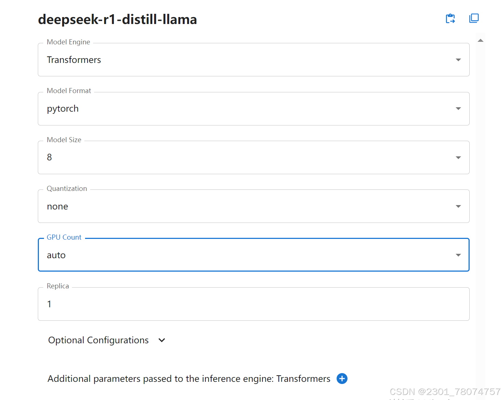Select the 'Transformers' value in Model Engine
This screenshot has height=400, width=502.
pyautogui.click(x=74, y=60)
